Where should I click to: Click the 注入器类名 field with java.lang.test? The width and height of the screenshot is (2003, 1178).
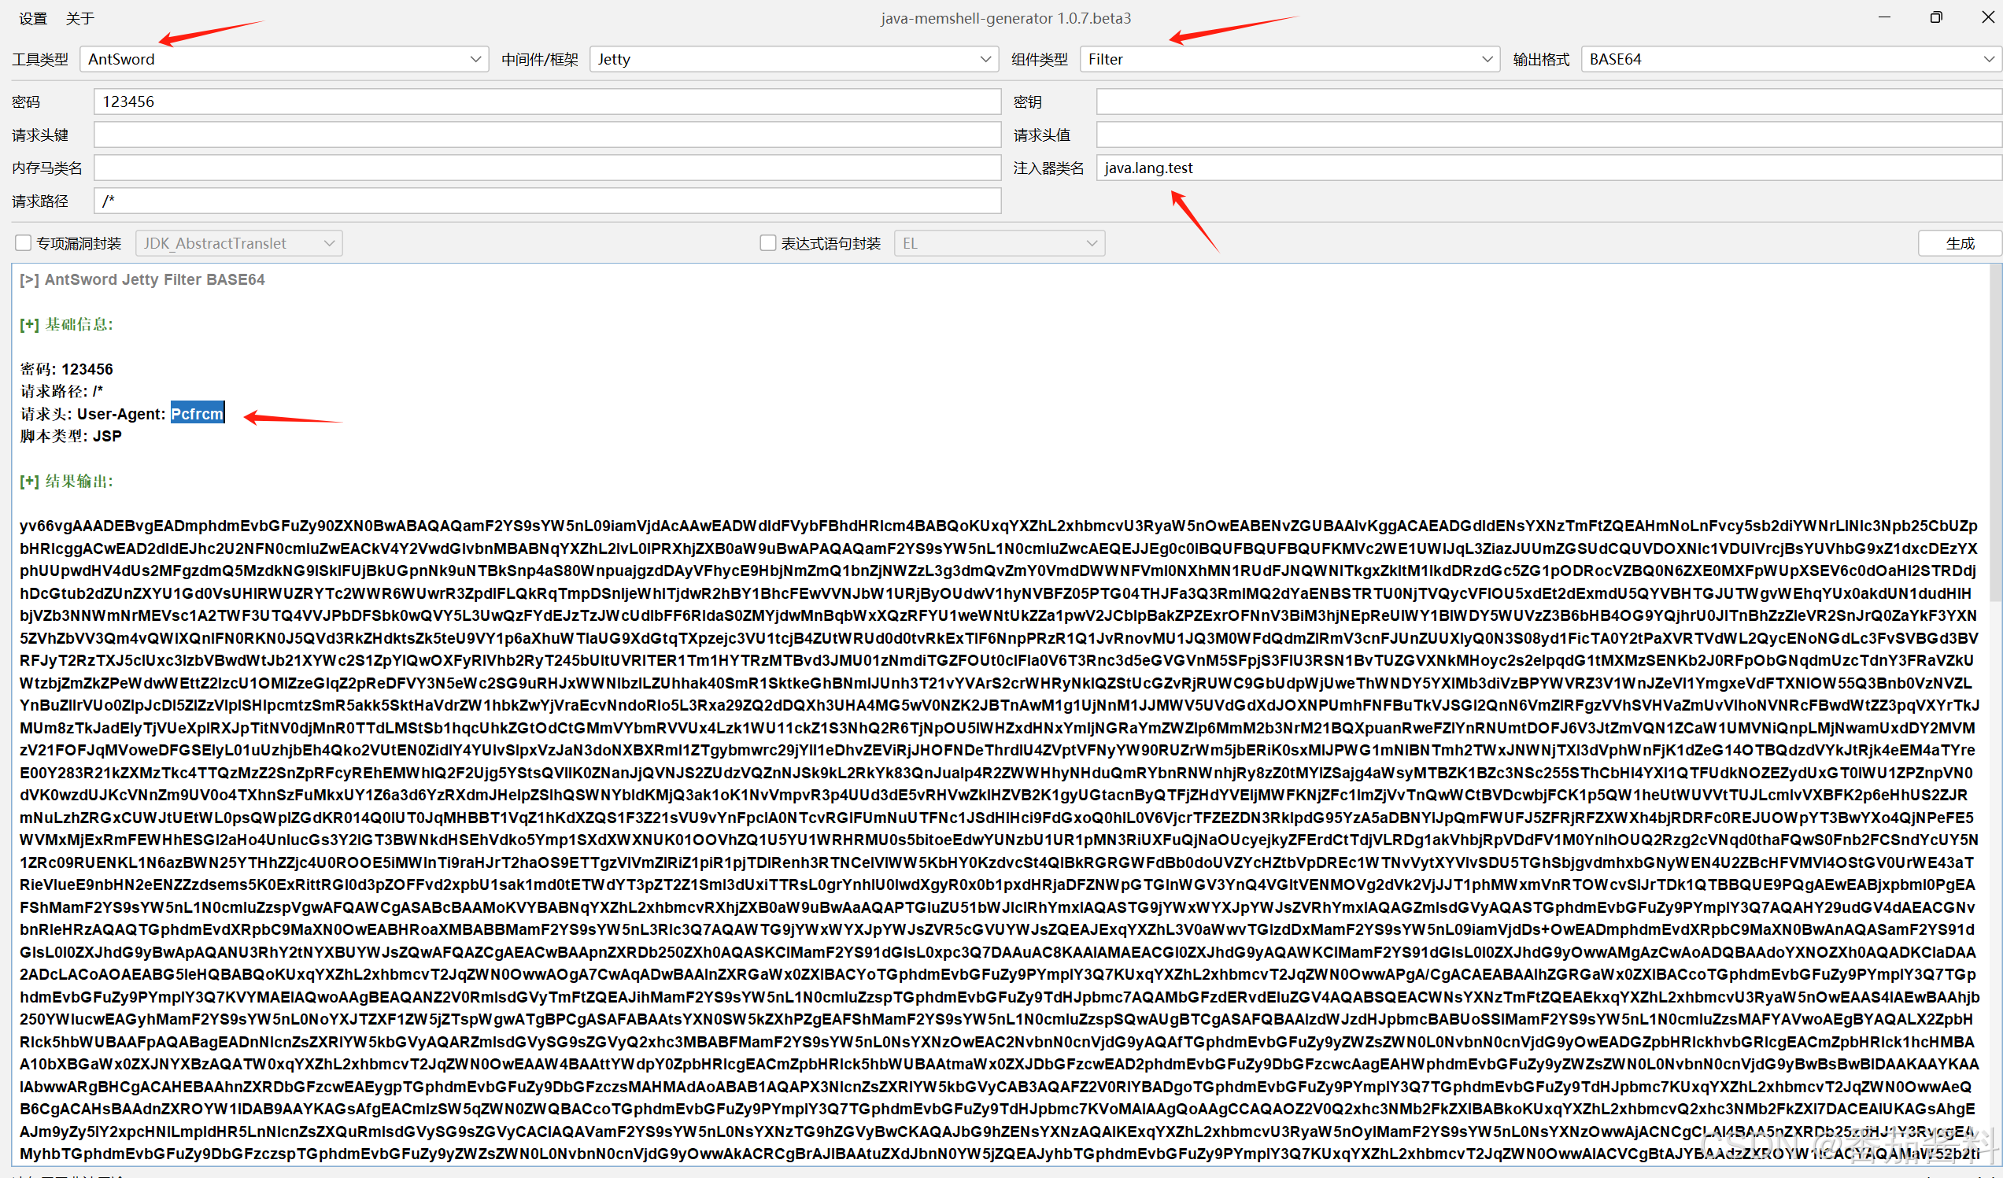pyautogui.click(x=1548, y=168)
